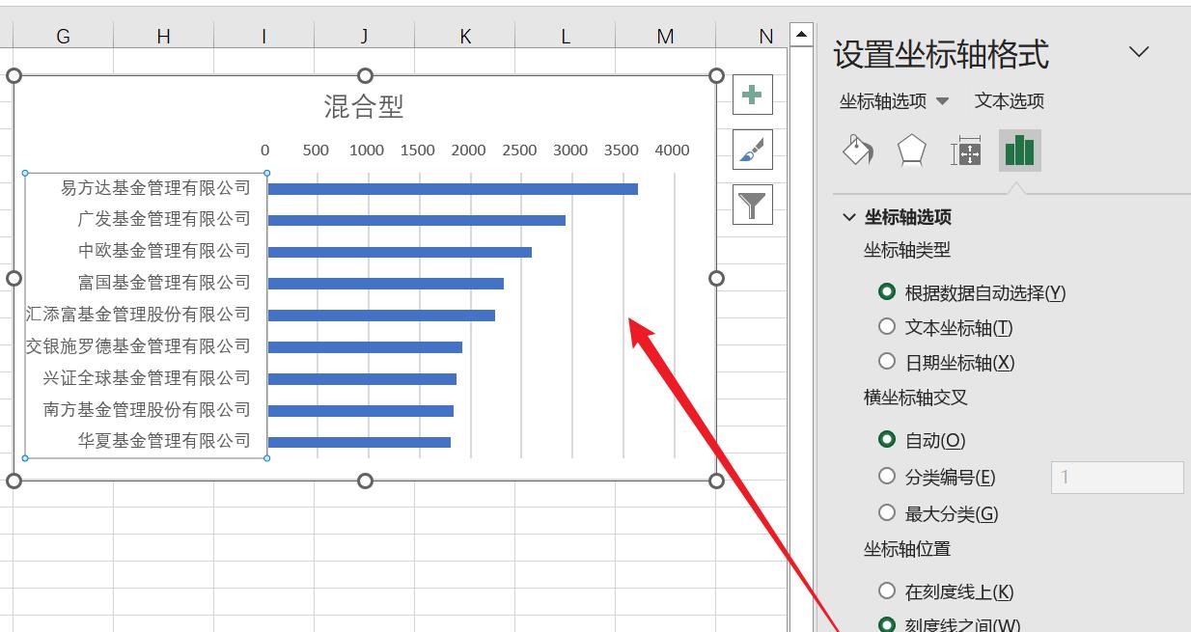
Task: Click the 易方达基金管理有限公司 axis label
Action: [155, 187]
